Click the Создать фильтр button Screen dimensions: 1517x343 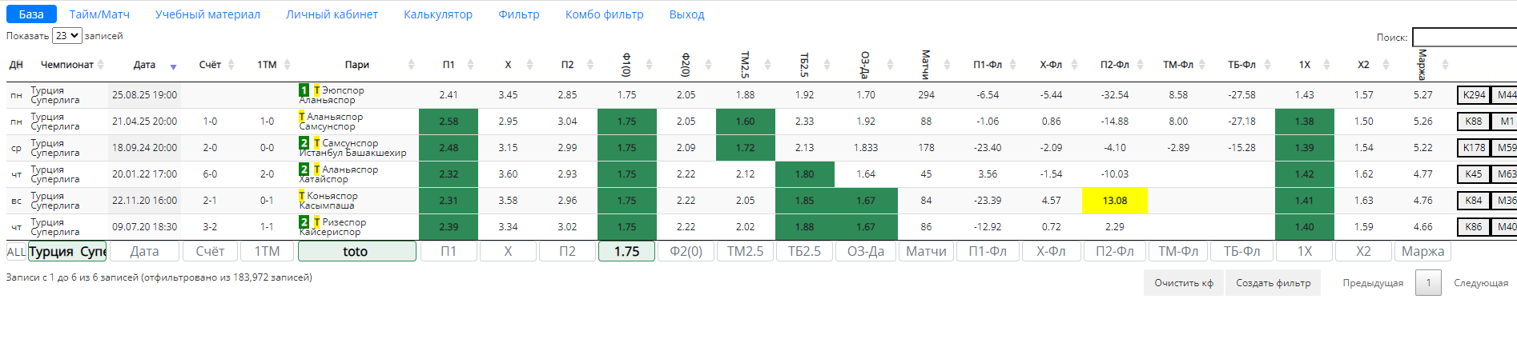pyautogui.click(x=1274, y=283)
